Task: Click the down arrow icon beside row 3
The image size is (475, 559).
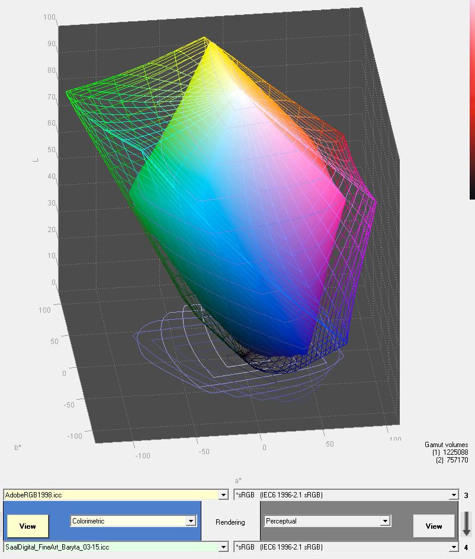Action: [467, 523]
